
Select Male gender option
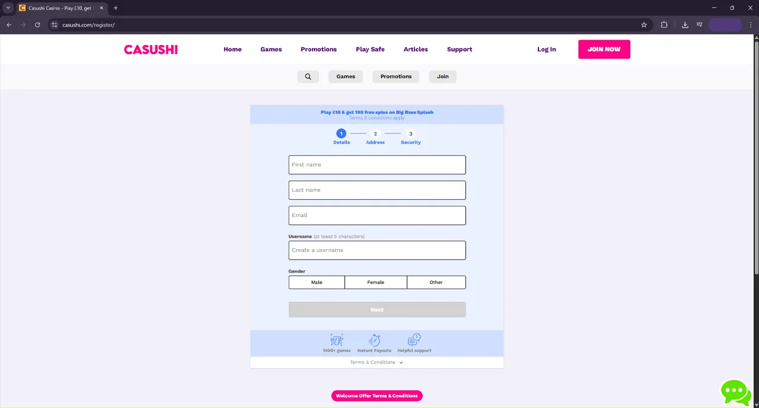click(x=317, y=282)
